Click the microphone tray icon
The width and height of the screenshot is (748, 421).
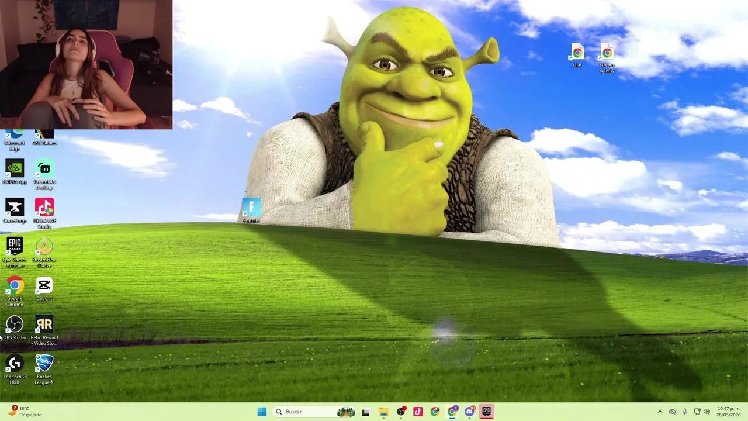[685, 412]
